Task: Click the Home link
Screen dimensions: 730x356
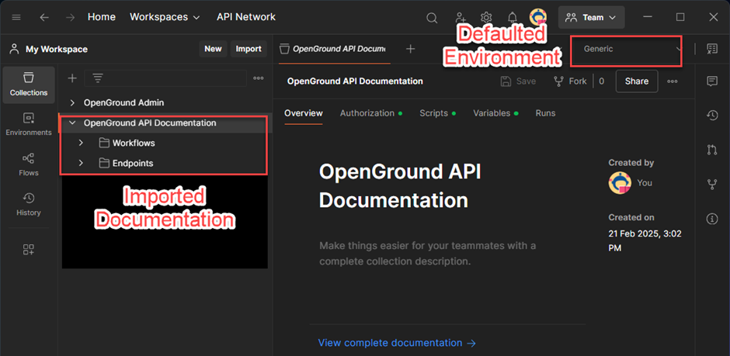Action: click(x=102, y=17)
